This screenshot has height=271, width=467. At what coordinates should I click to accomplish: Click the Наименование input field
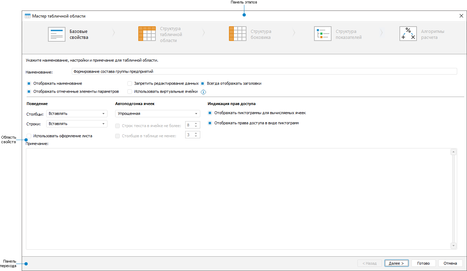click(x=264, y=71)
